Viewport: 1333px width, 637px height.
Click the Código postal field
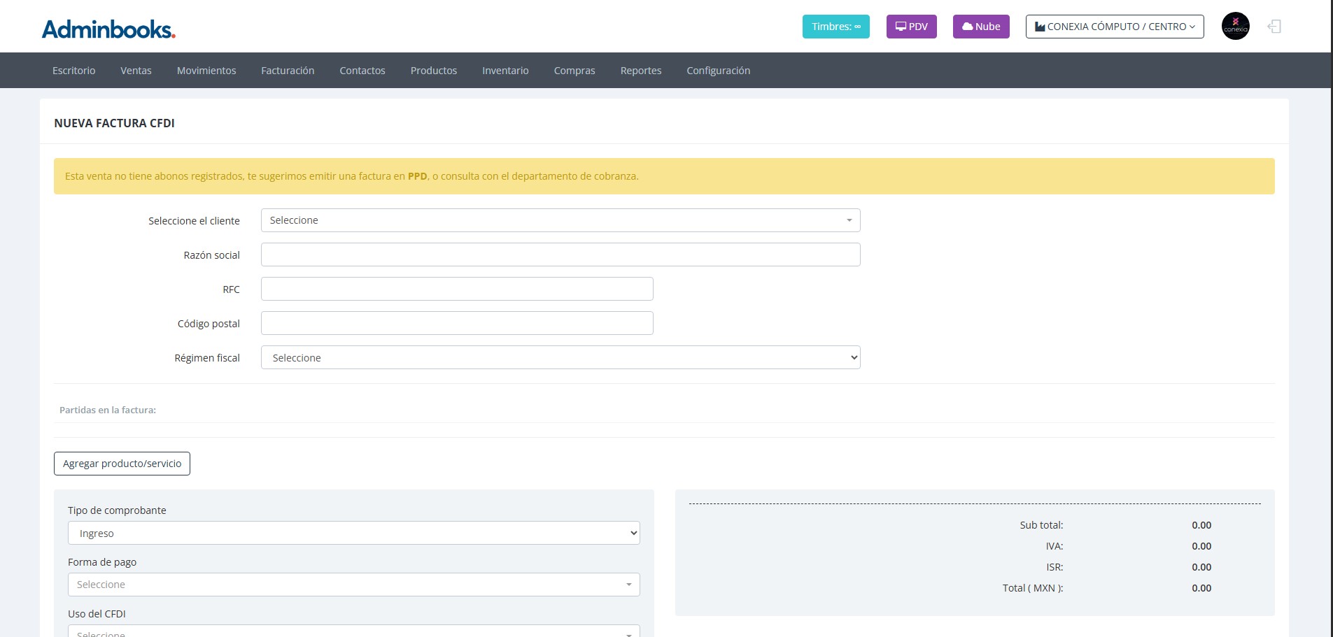tap(456, 323)
